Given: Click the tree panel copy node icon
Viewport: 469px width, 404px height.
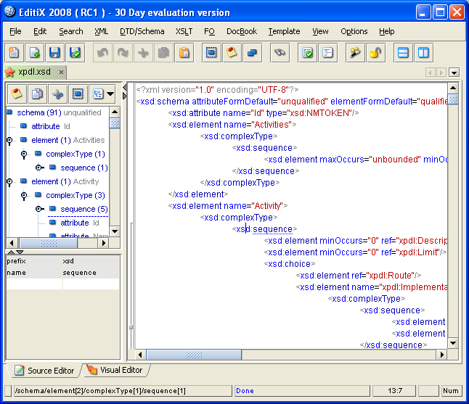Looking at the screenshot, I should pos(37,94).
